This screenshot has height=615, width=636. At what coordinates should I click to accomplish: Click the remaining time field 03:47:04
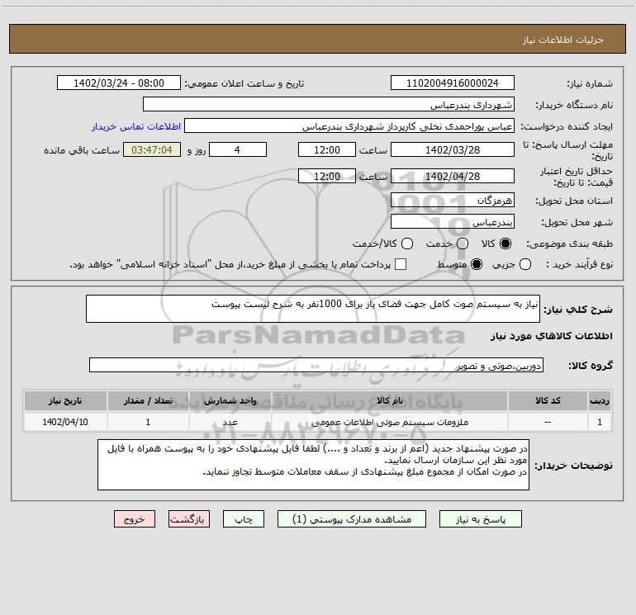click(152, 149)
